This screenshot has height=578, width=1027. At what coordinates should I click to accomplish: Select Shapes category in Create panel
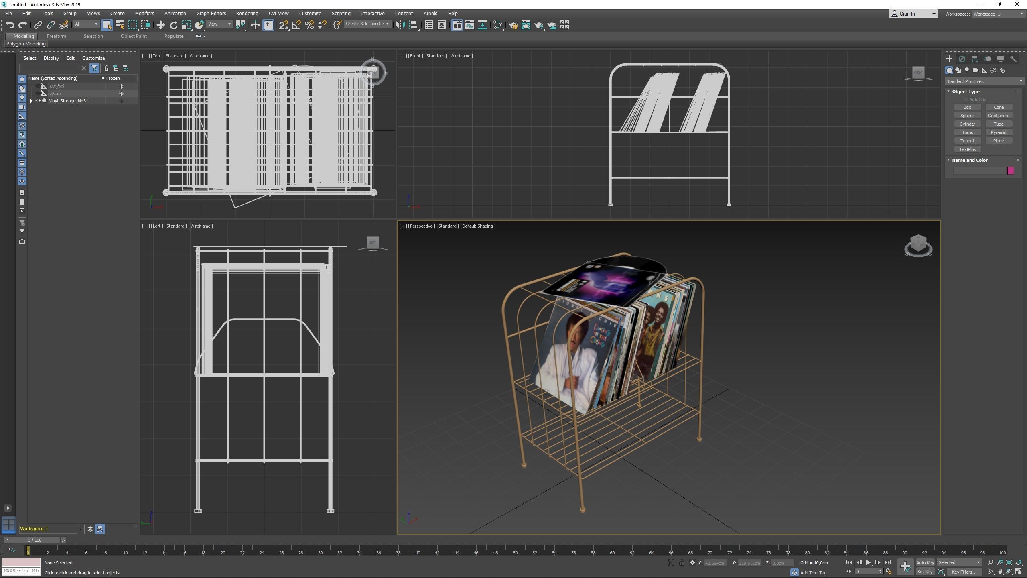(x=958, y=70)
